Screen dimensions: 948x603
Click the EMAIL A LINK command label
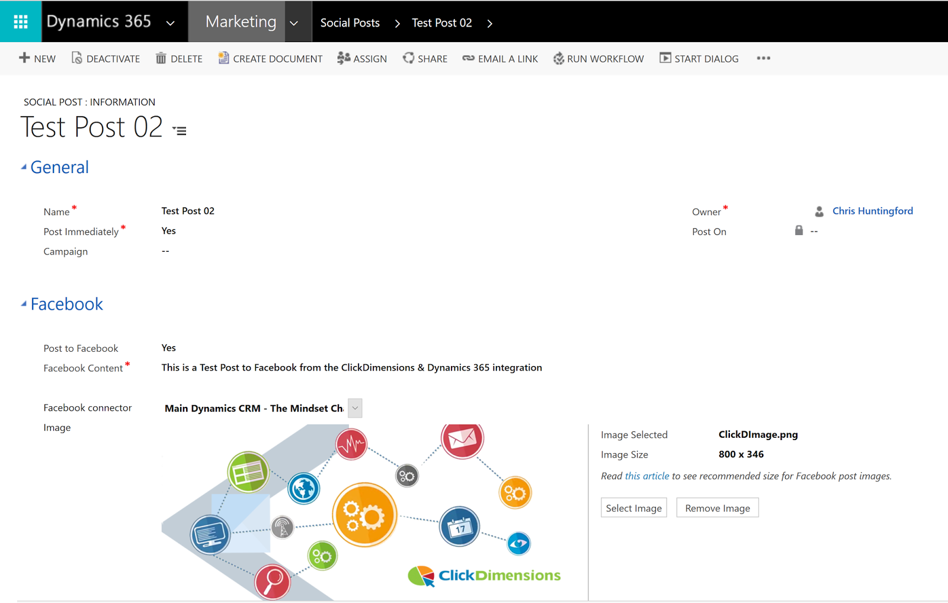(508, 59)
